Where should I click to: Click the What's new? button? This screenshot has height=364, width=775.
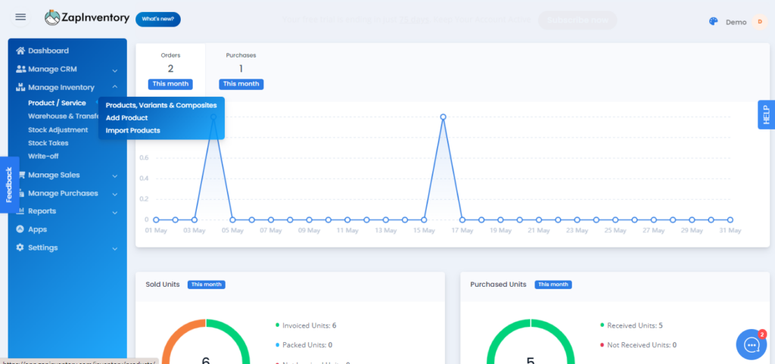coord(158,19)
